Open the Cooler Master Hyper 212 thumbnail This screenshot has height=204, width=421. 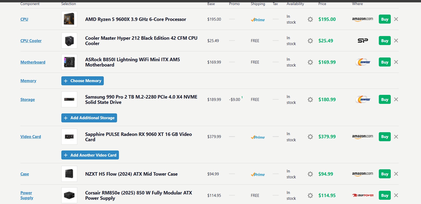coord(69,41)
